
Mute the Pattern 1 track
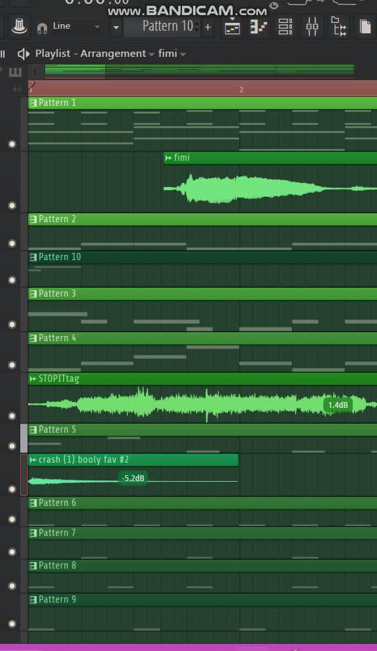pos(12,144)
